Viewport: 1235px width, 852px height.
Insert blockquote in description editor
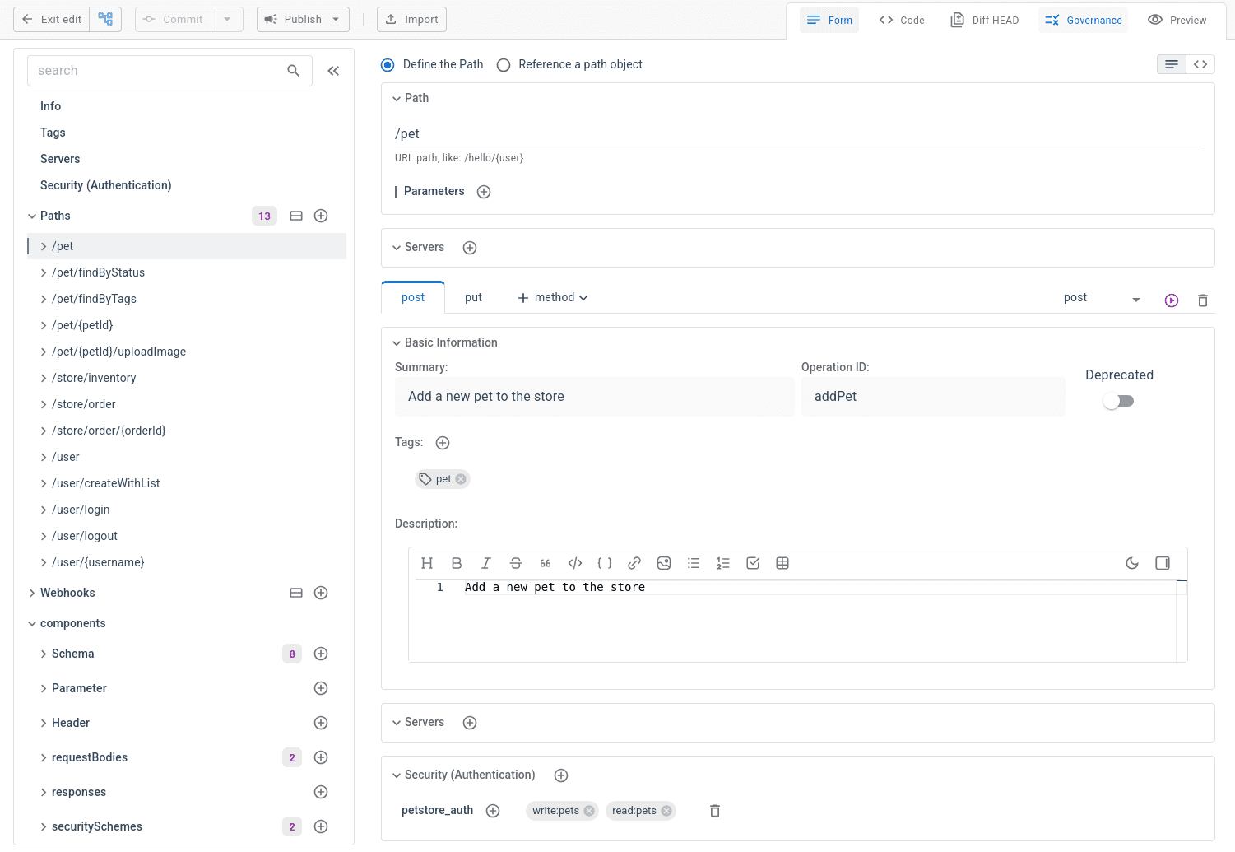coord(546,563)
